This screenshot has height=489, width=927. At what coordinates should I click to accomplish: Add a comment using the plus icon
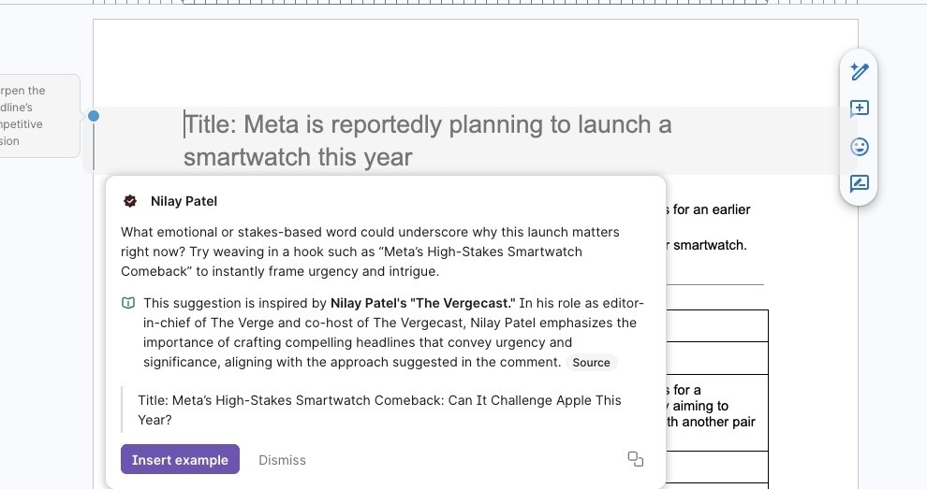pyautogui.click(x=859, y=108)
